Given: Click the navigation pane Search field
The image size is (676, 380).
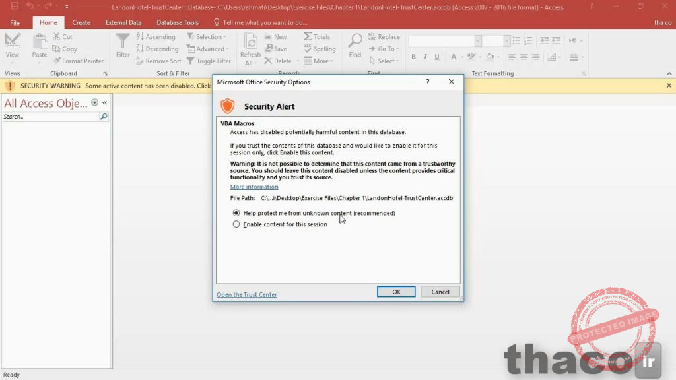Looking at the screenshot, I should tap(50, 117).
